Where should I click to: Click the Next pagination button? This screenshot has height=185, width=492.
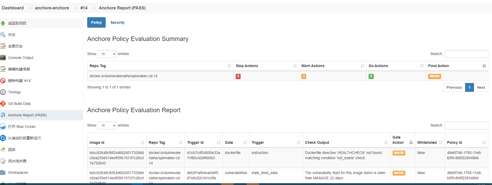pyautogui.click(x=481, y=87)
